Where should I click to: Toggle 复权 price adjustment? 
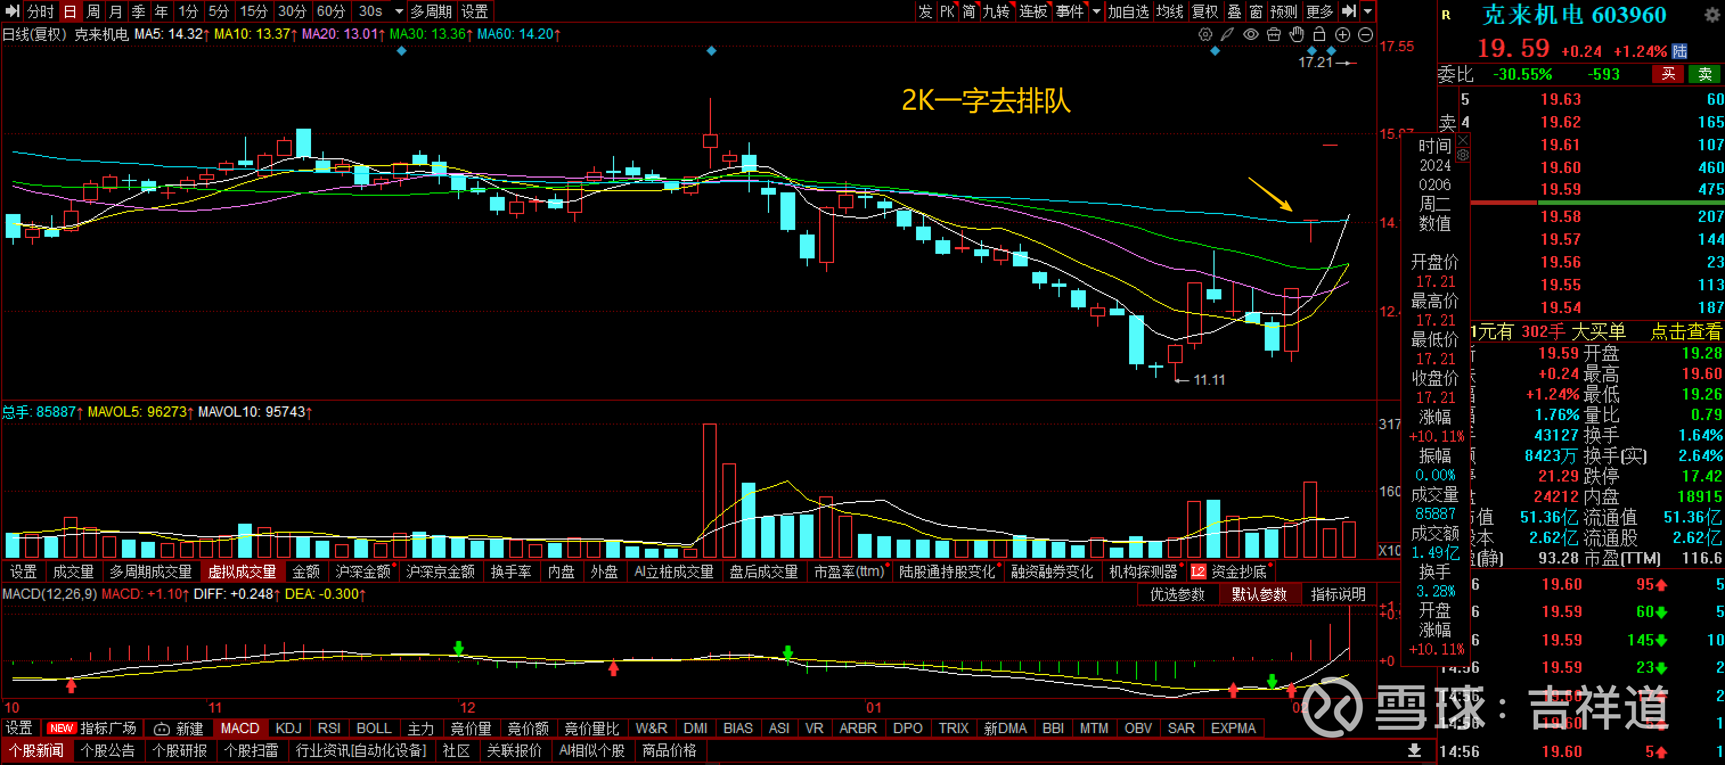click(x=1205, y=11)
